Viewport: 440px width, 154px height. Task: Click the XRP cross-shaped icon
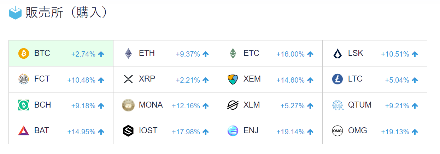coord(128,79)
